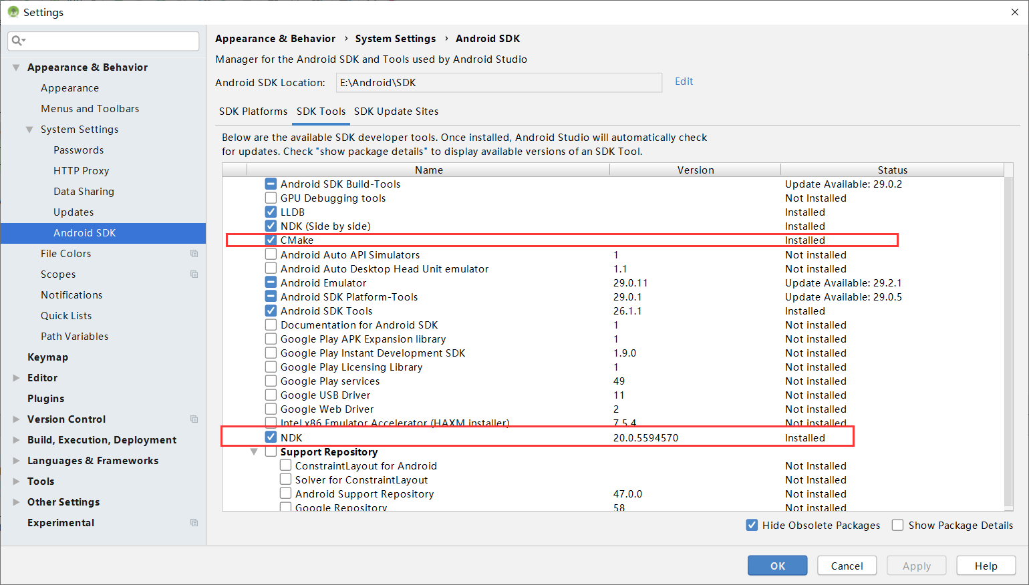Viewport: 1029px width, 585px height.
Task: Expand the Tools section
Action: click(x=16, y=481)
